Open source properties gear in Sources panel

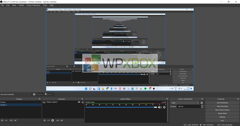(53, 120)
